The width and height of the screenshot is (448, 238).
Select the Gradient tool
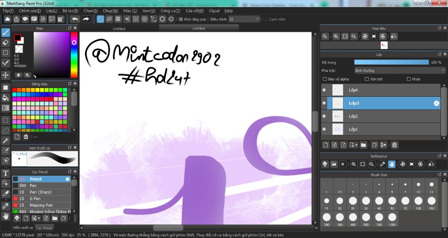pyautogui.click(x=5, y=108)
